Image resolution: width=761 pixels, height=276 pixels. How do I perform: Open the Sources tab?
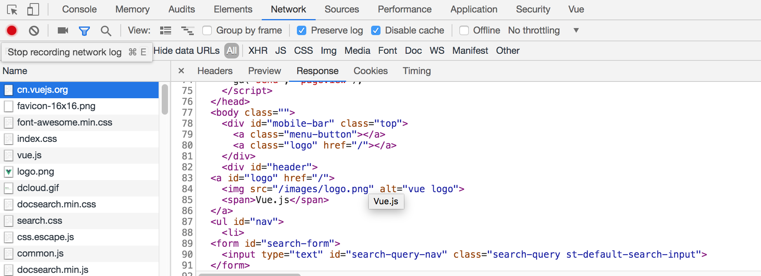(342, 9)
